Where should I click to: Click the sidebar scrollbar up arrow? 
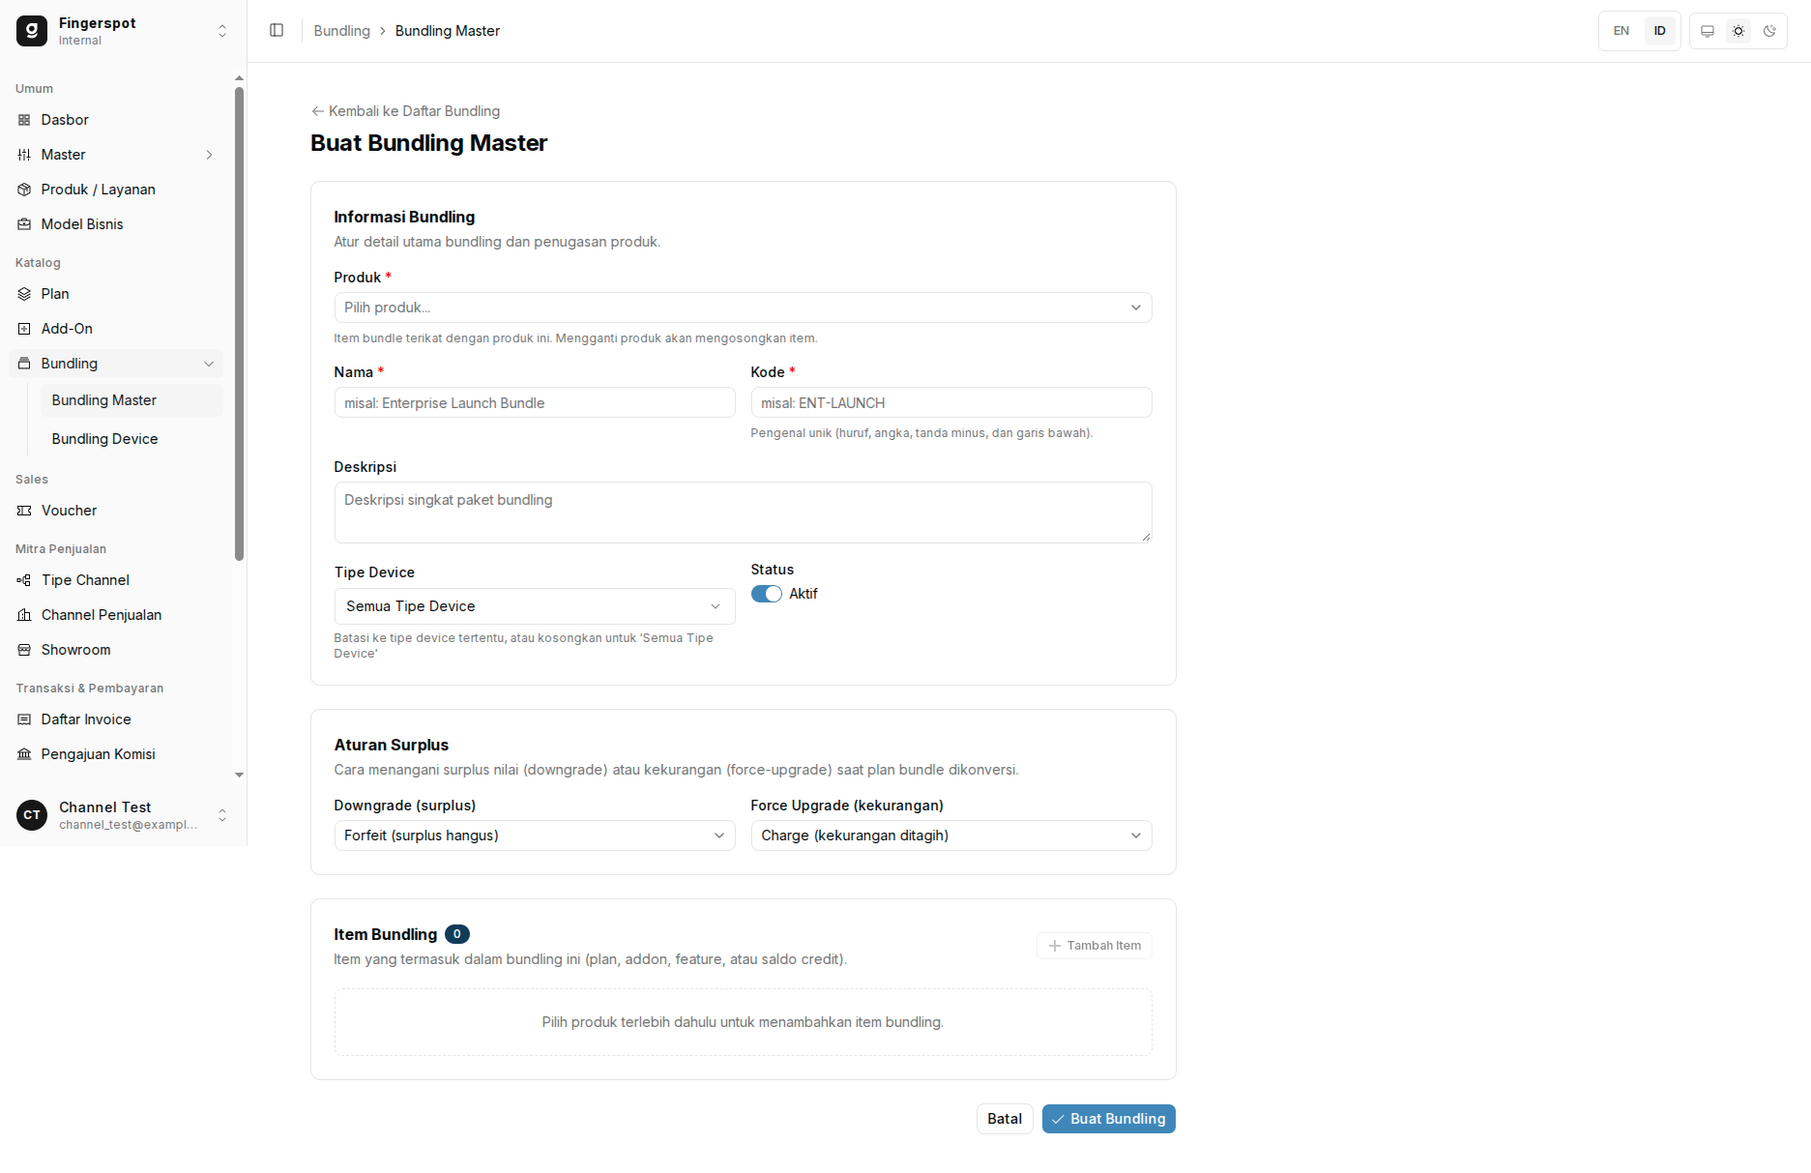239,78
